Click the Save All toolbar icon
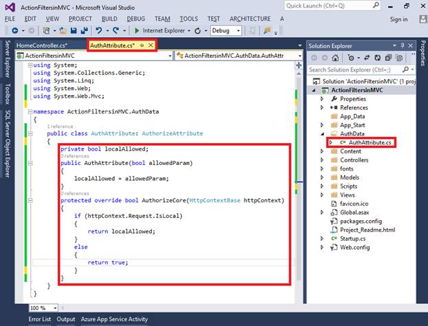Screen dimensions: 428x326 (x=83, y=31)
